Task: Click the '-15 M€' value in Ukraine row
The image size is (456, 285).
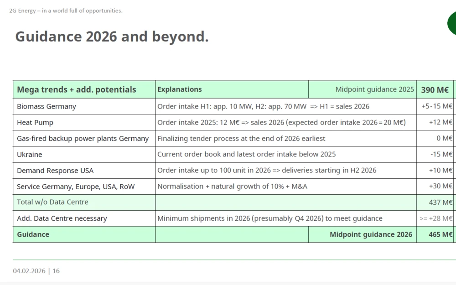Action: coord(441,155)
